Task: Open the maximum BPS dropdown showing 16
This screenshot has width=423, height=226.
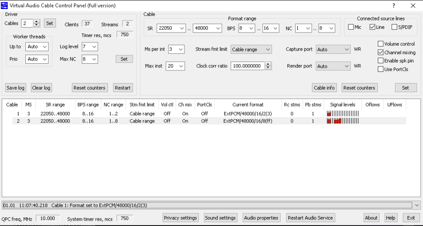Action: (x=271, y=28)
